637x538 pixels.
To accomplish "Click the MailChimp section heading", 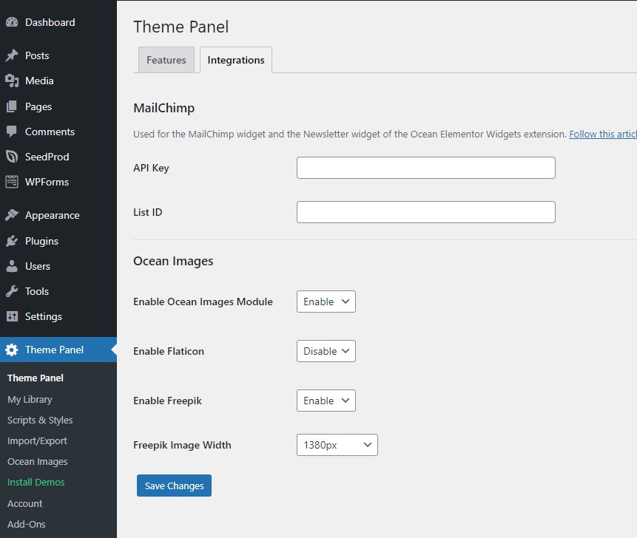I will pos(164,108).
